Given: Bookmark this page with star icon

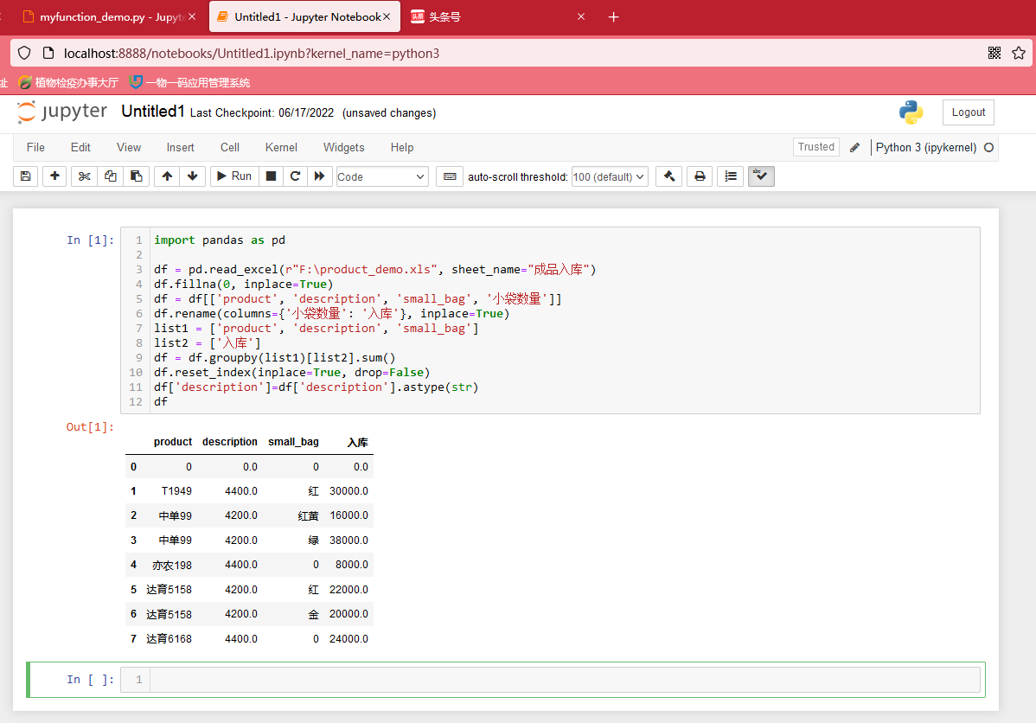Looking at the screenshot, I should coord(1018,53).
